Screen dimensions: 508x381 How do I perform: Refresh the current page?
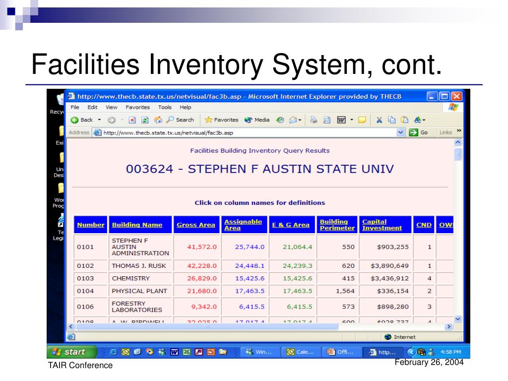tap(145, 120)
